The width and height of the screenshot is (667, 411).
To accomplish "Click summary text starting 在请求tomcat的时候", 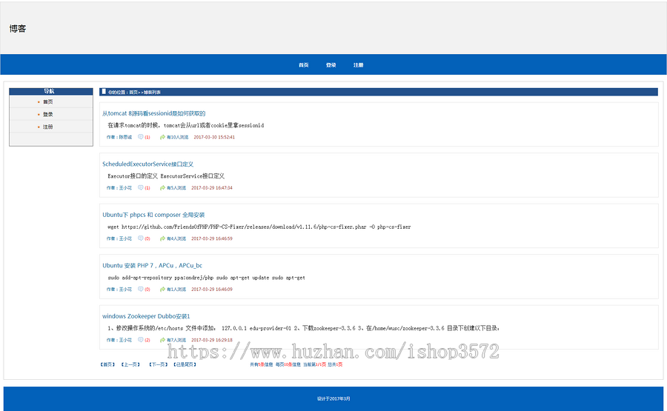I will click(185, 125).
